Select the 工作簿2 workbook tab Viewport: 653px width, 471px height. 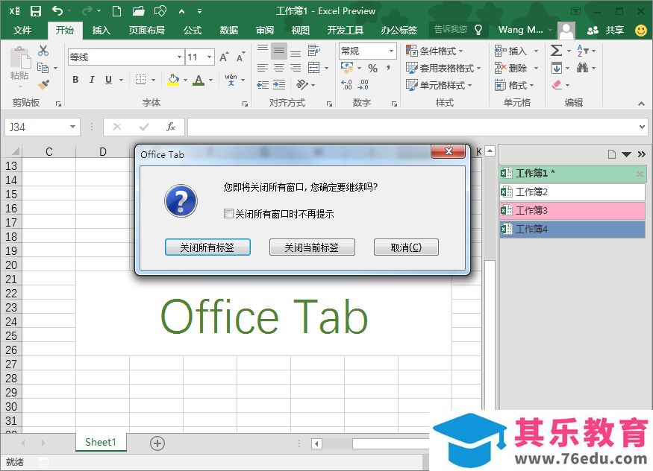(572, 192)
